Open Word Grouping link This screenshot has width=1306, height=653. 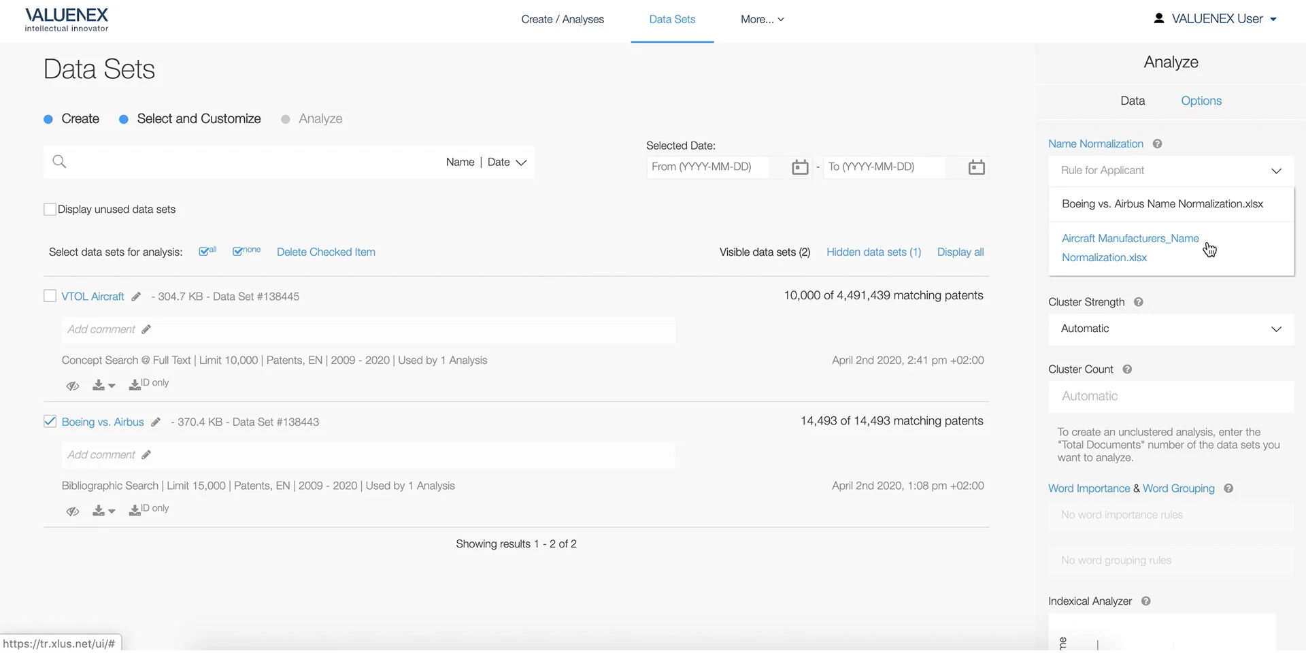point(1178,488)
